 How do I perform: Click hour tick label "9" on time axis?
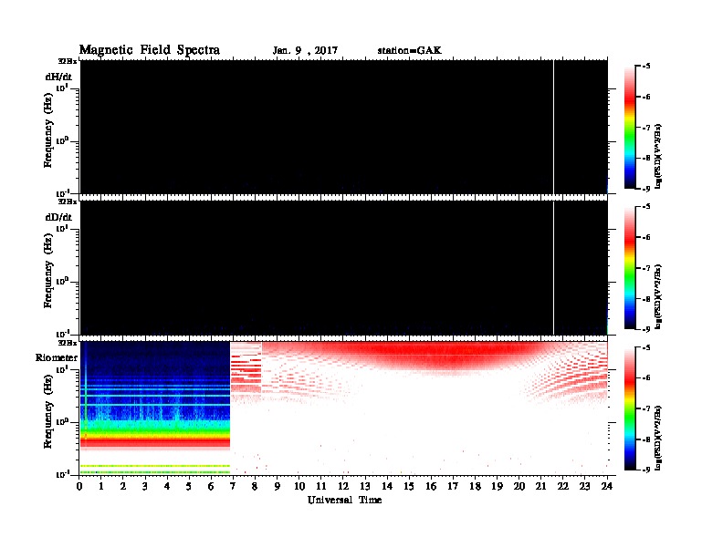[278, 487]
